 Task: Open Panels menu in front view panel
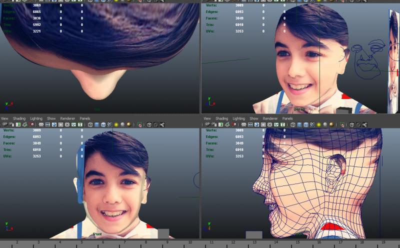click(85, 118)
